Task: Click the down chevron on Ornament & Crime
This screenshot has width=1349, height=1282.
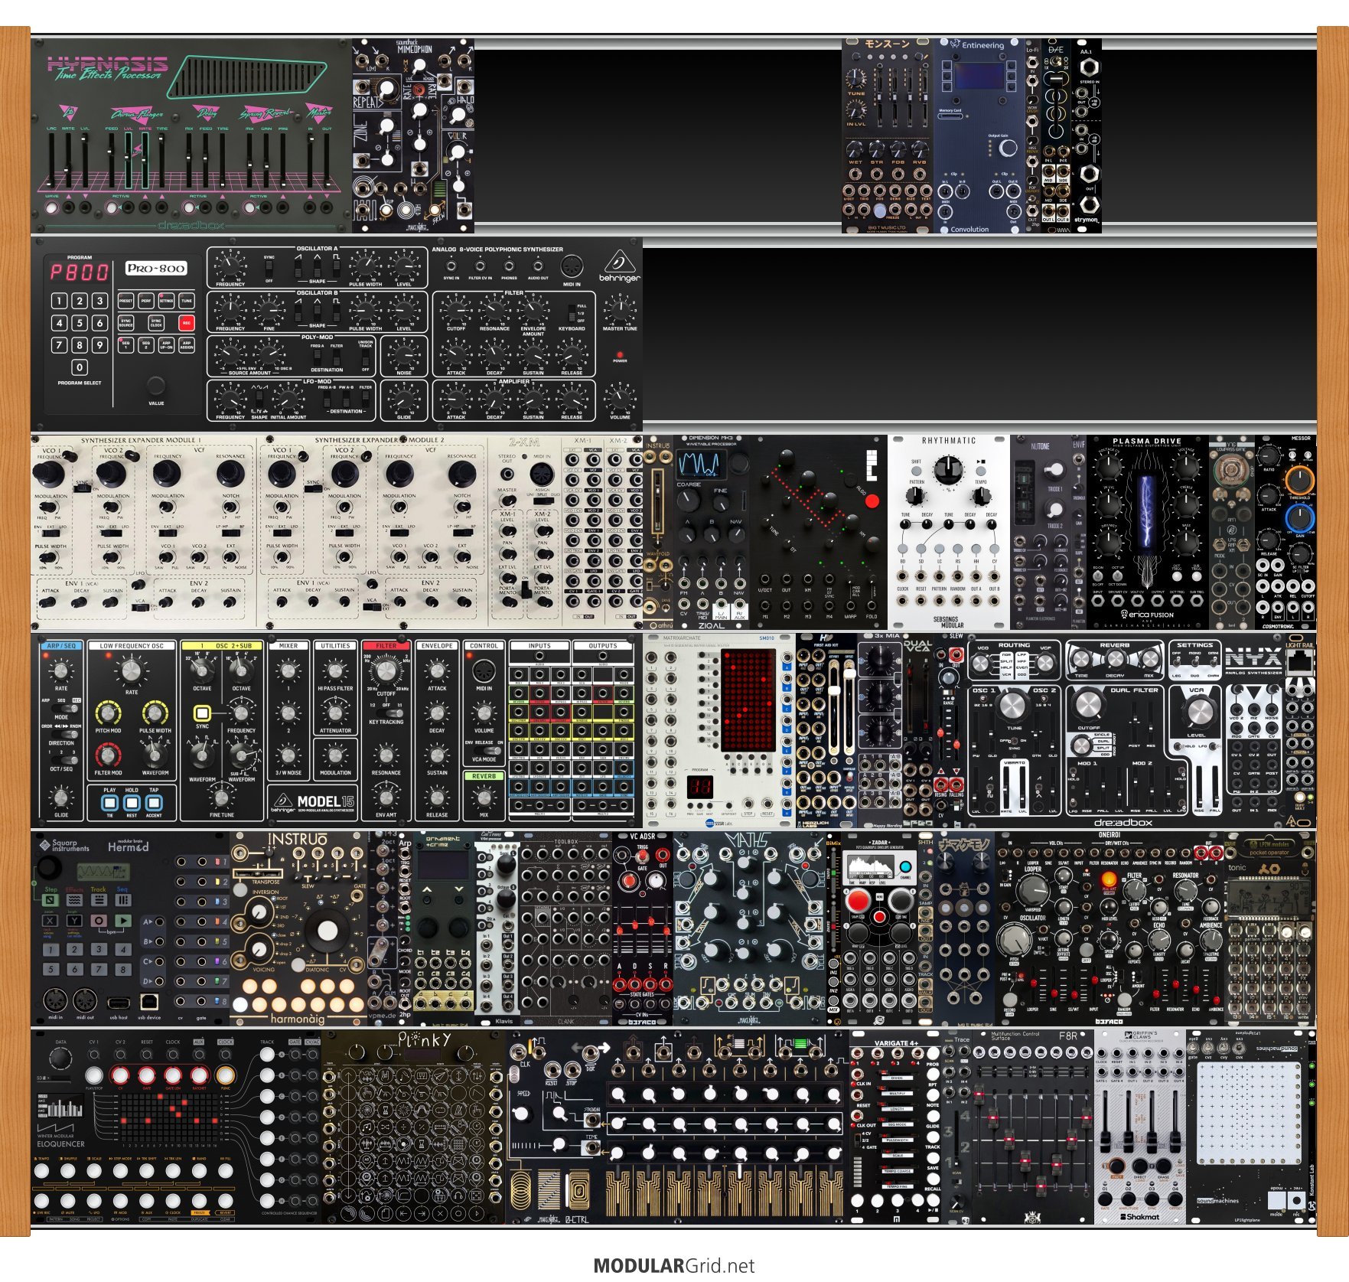Action: click(459, 889)
